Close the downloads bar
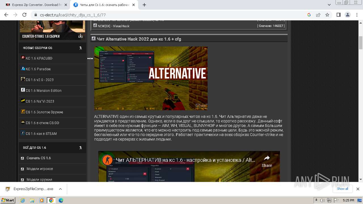Screen dimensions: 363x204 pyautogui.click(x=358, y=189)
